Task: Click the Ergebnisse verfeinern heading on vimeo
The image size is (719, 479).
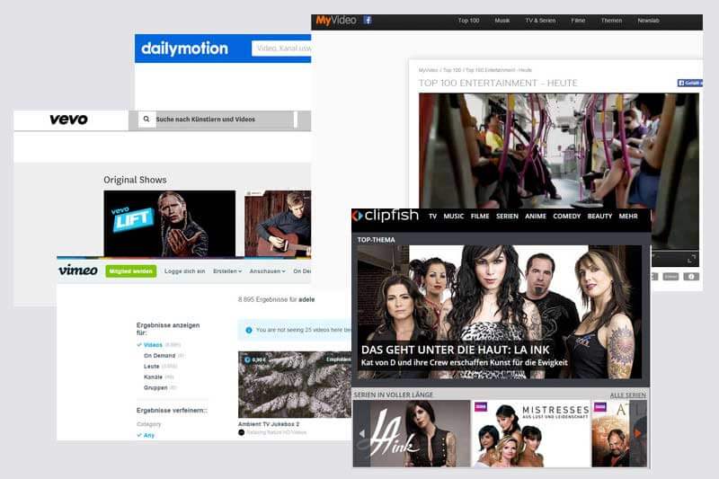Action: pos(172,410)
